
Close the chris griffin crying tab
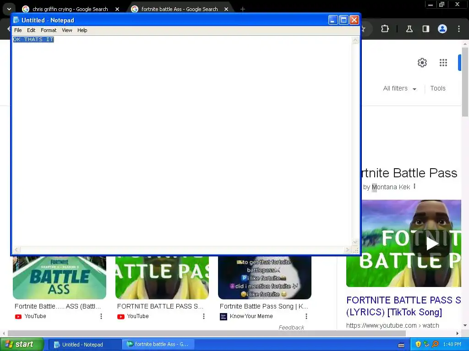(117, 9)
